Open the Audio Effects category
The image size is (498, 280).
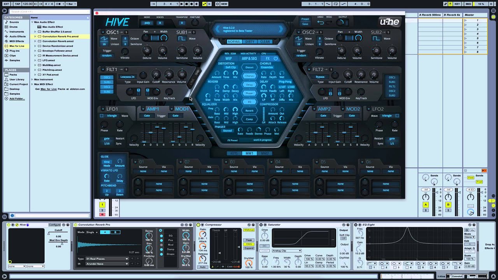[18, 36]
